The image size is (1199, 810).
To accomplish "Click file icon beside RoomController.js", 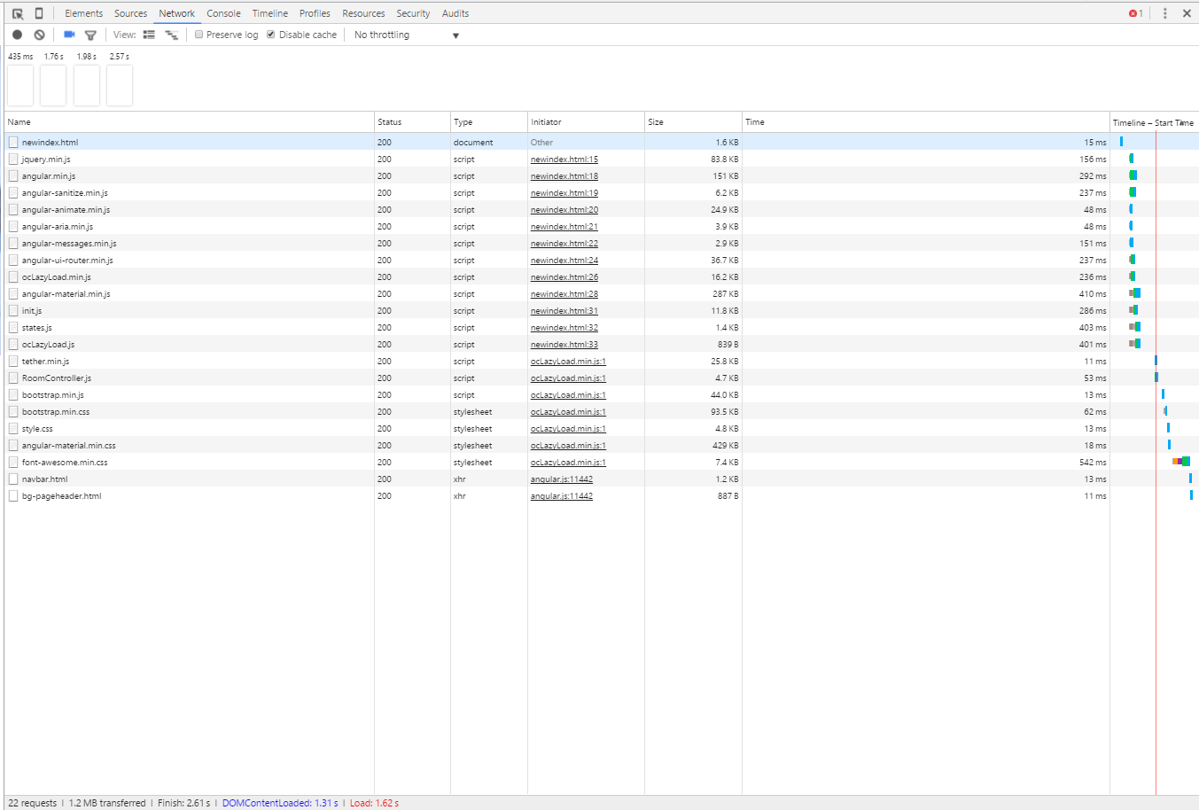I will tap(13, 378).
